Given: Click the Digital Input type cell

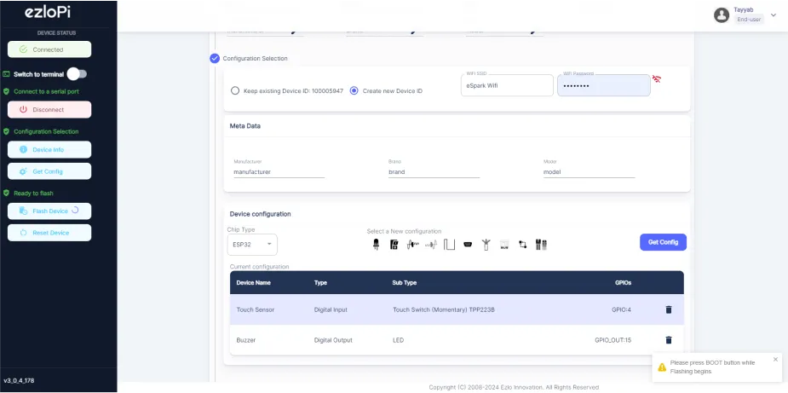Looking at the screenshot, I should [331, 310].
